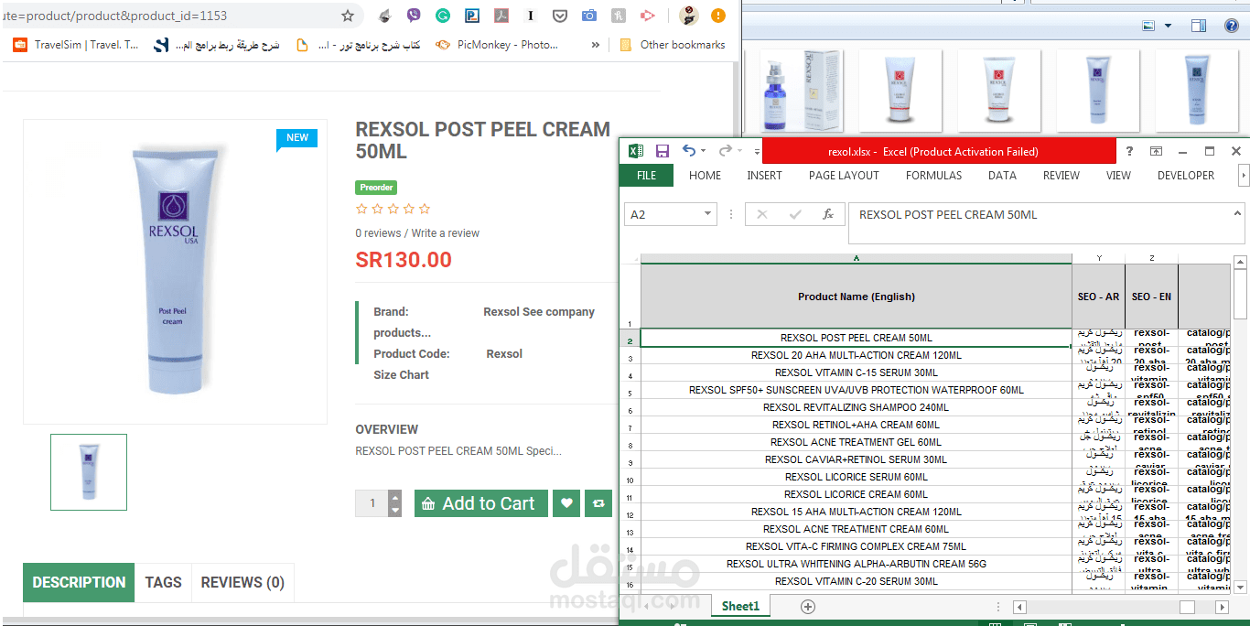Add a new sheet with plus icon
Image resolution: width=1250 pixels, height=626 pixels.
pos(808,607)
